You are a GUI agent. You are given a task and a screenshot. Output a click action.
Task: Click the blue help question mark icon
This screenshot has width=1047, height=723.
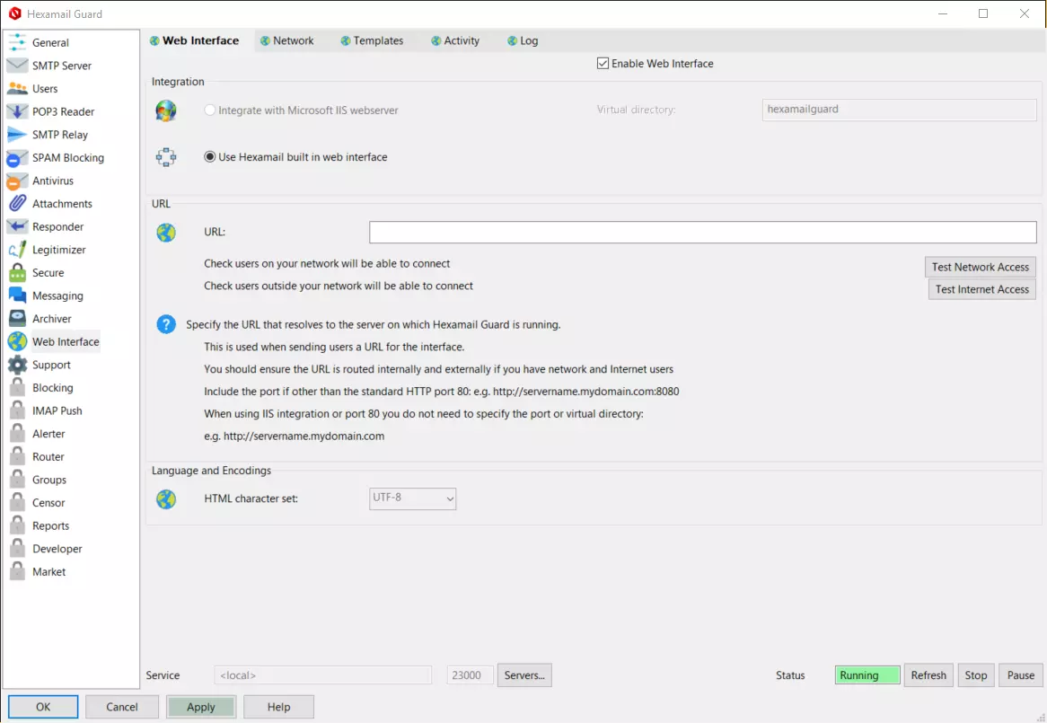tap(166, 324)
